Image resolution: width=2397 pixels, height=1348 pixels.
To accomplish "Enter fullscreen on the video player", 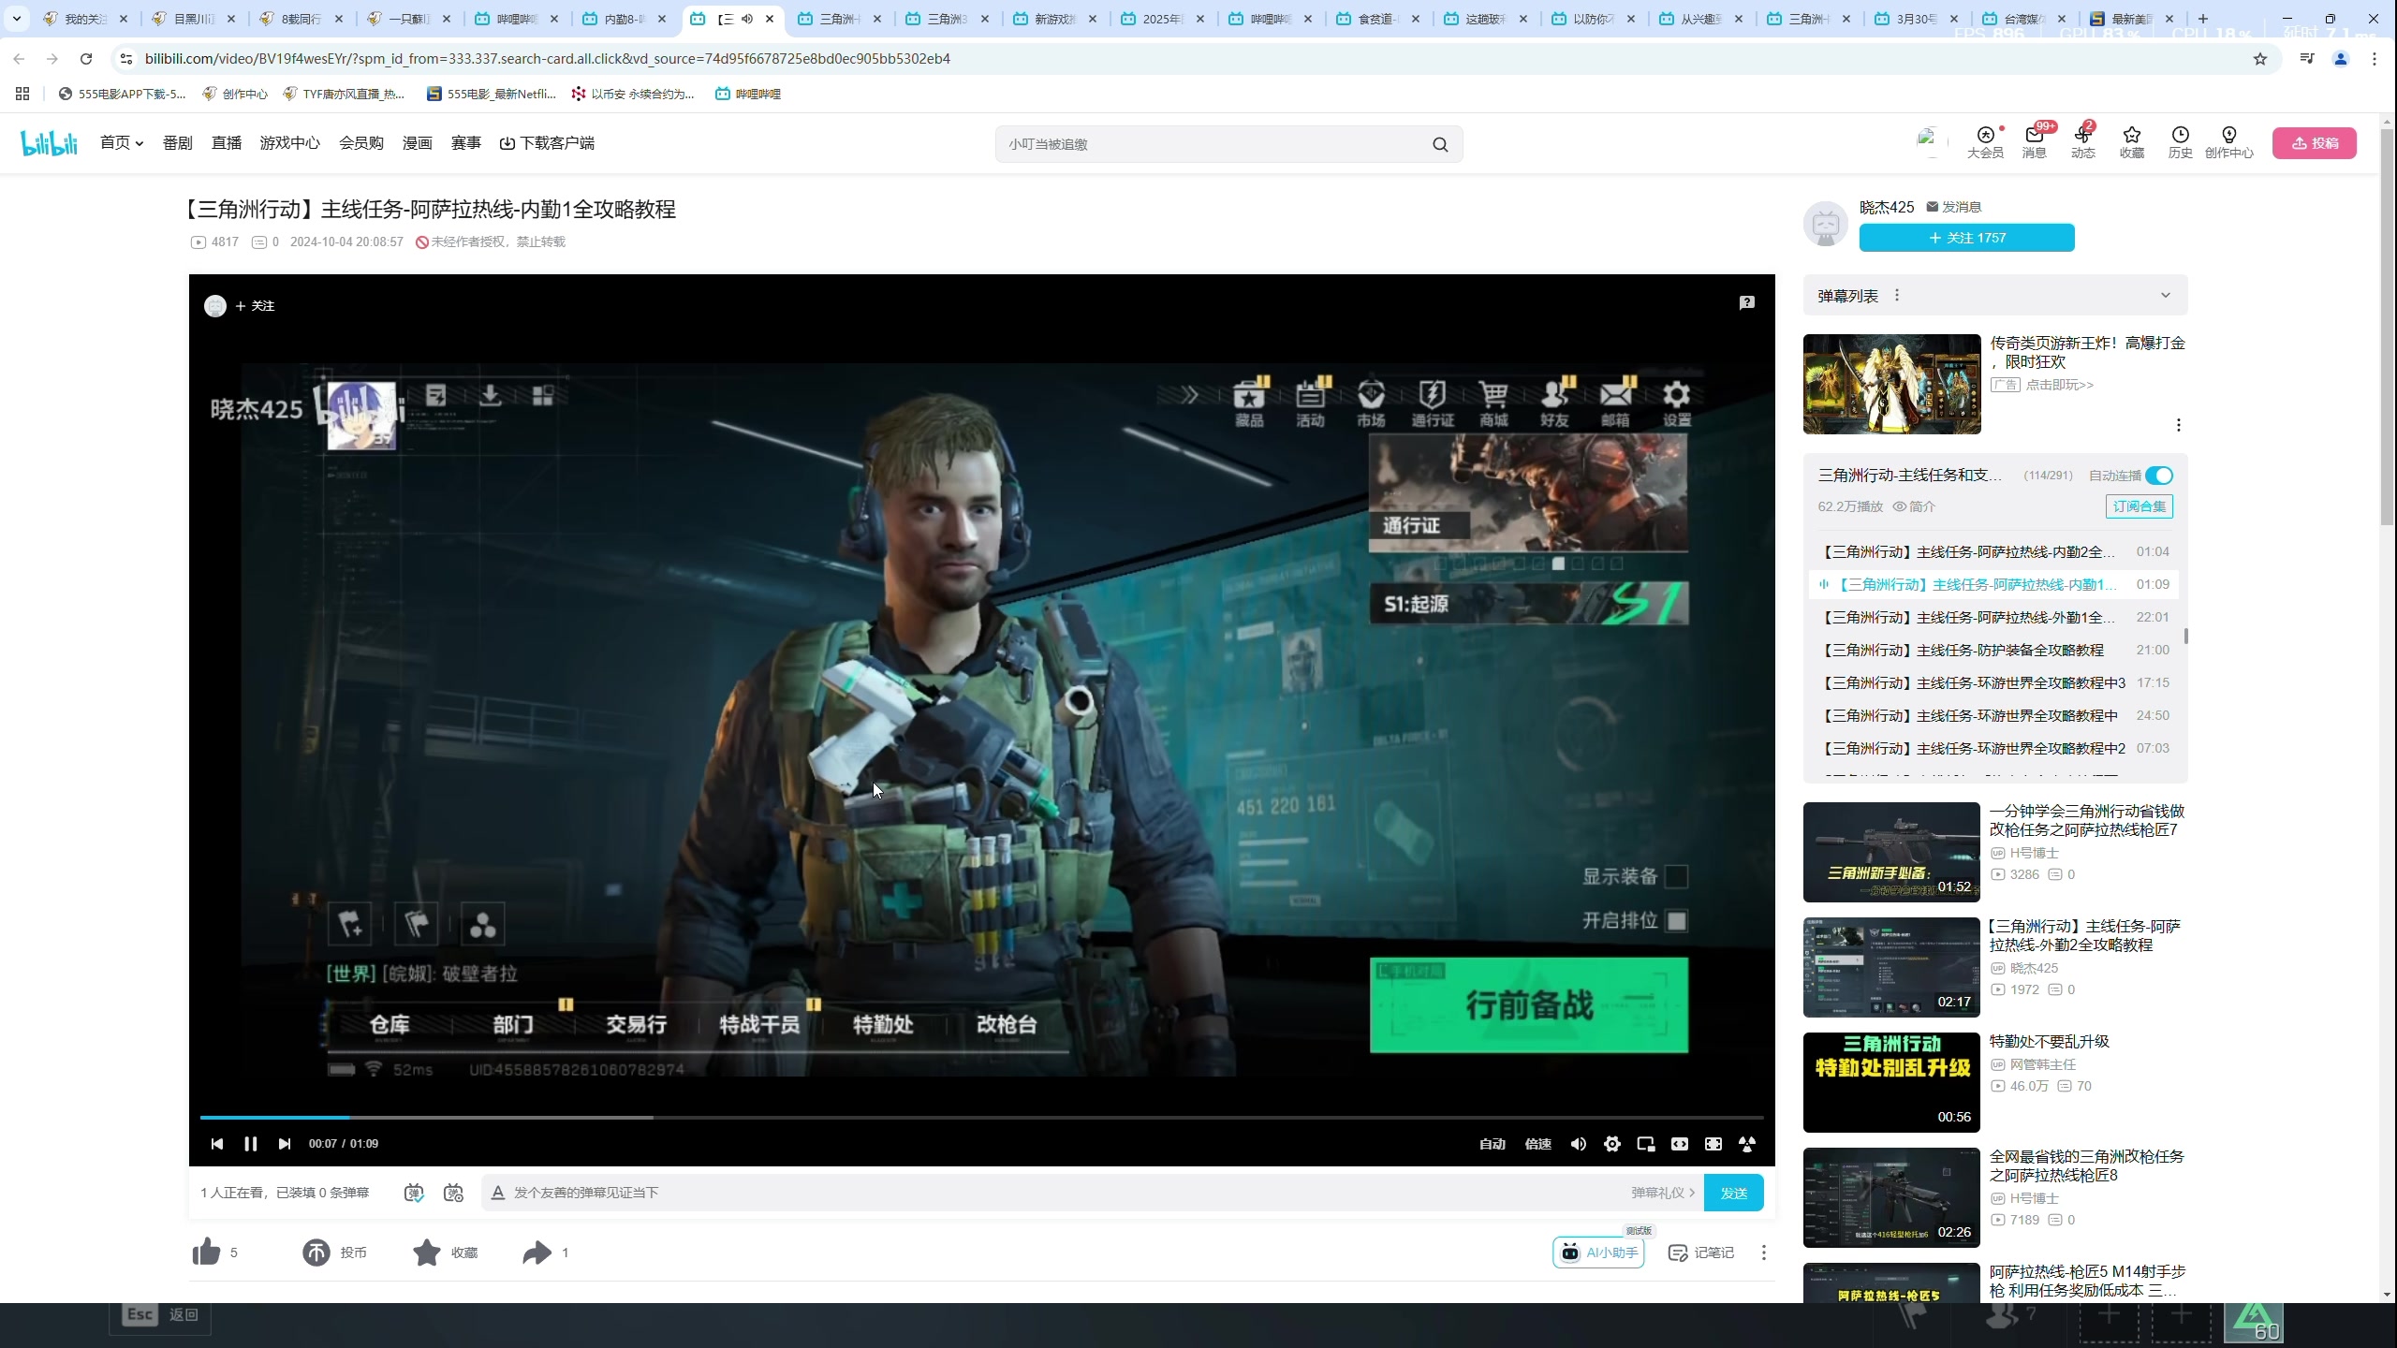I will pos(1746,1144).
